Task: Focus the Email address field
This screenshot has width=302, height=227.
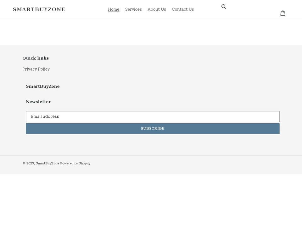Action: pos(153,117)
